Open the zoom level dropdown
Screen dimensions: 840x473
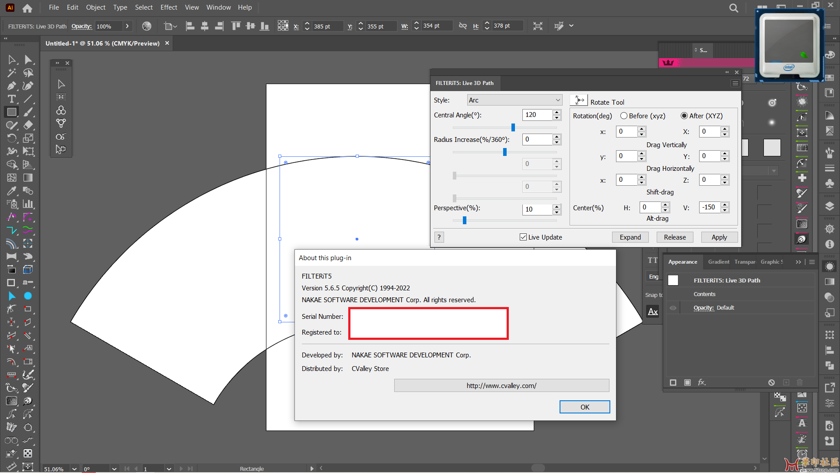pos(74,469)
